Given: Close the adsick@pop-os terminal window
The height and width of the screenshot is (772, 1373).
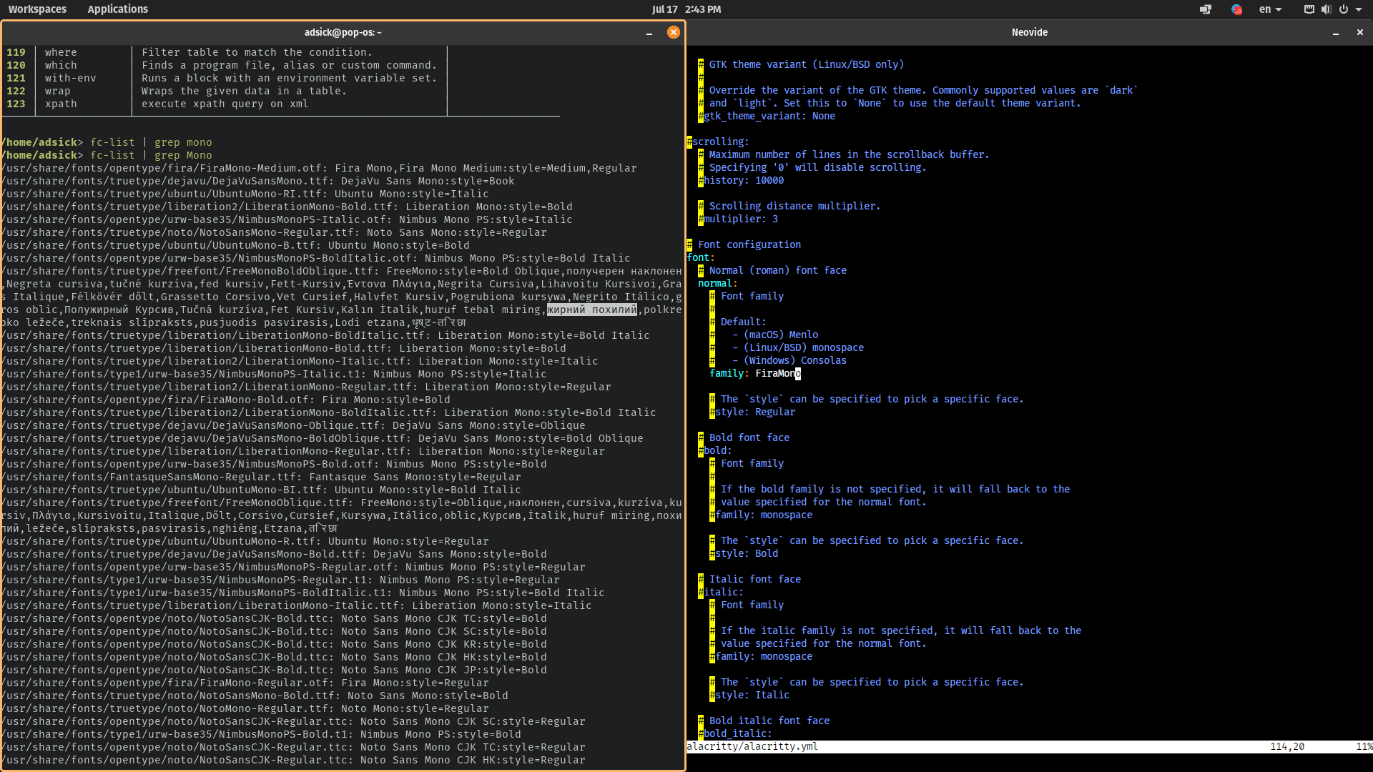Looking at the screenshot, I should [x=673, y=32].
